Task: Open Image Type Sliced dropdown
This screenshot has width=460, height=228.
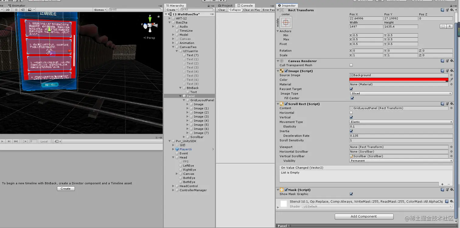Action: [x=401, y=93]
